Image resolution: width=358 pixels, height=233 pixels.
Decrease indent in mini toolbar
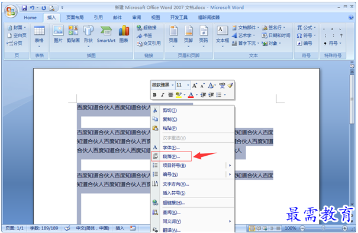(203, 95)
